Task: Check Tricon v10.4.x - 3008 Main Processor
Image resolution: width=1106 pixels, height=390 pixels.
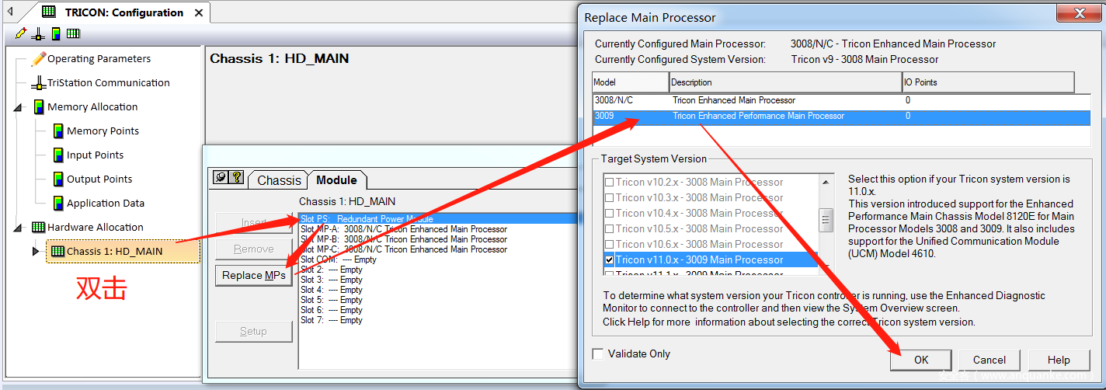Action: pyautogui.click(x=609, y=213)
